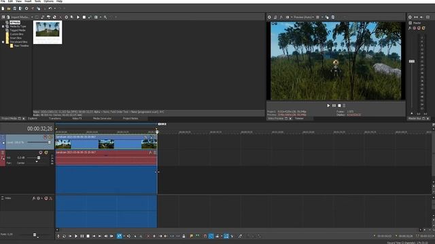Select the Normal Edit tool
This screenshot has height=244, width=435.
coord(120,236)
